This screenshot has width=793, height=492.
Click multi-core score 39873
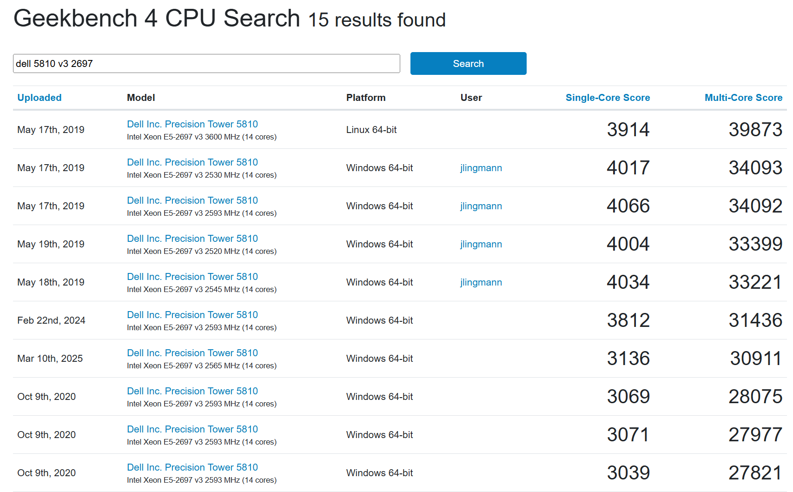755,130
